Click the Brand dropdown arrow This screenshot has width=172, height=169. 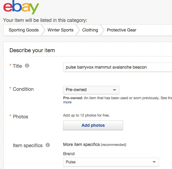pos(154,162)
